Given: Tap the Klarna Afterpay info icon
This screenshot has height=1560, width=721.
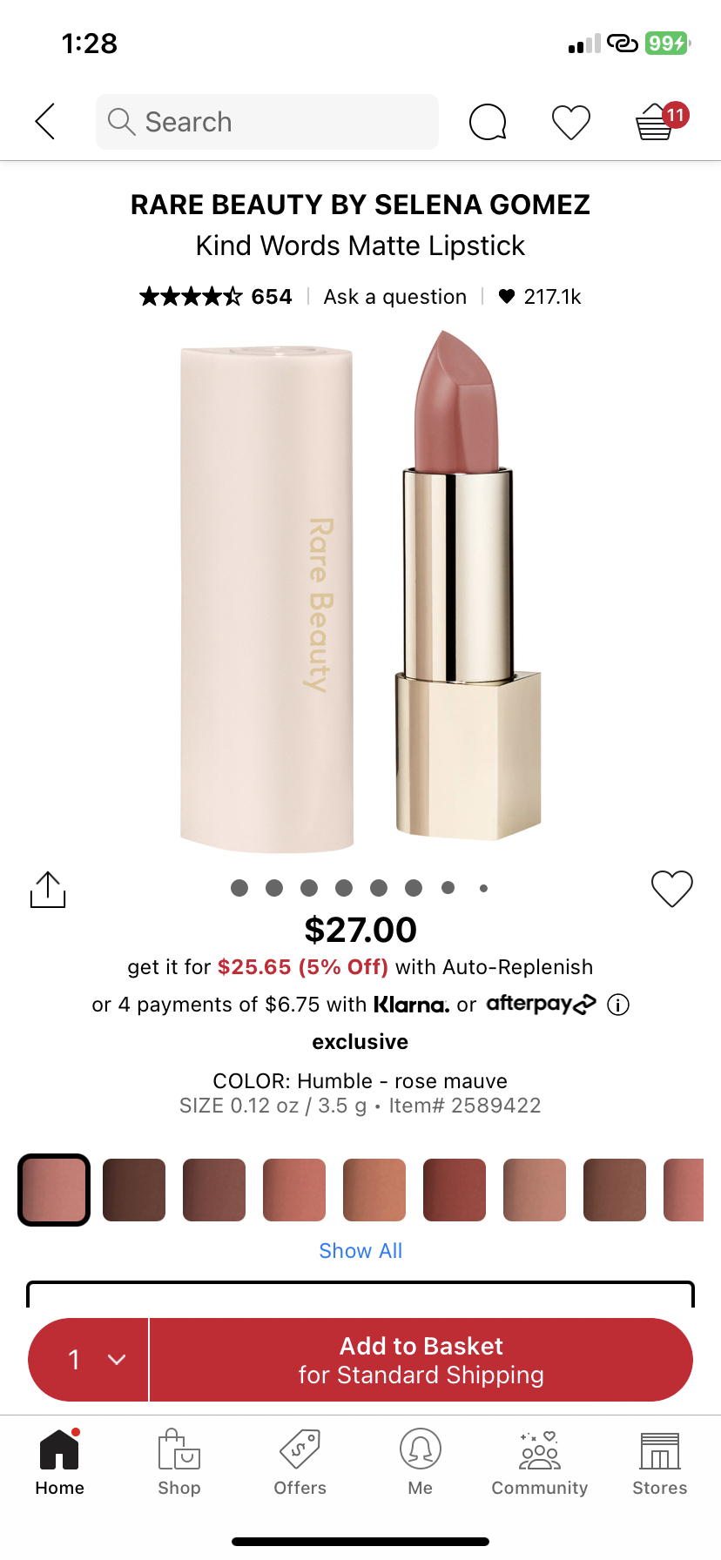Looking at the screenshot, I should 618,1005.
